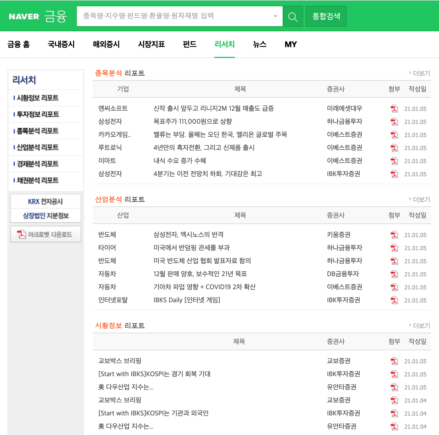
Task: Open PDF icon for 4분기는 이전 전망치 하회 report
Action: tap(394, 174)
